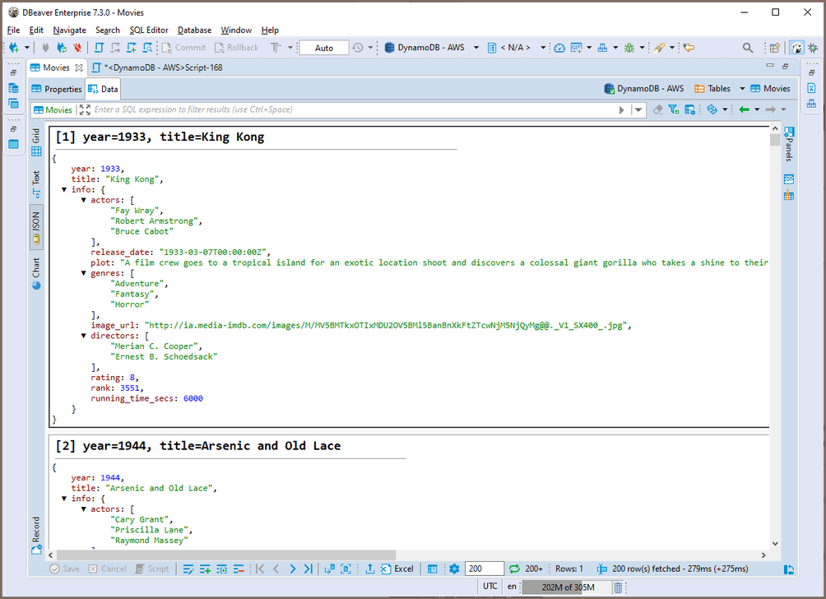Switch to Grid view mode
This screenshot has height=599, width=826.
(36, 142)
